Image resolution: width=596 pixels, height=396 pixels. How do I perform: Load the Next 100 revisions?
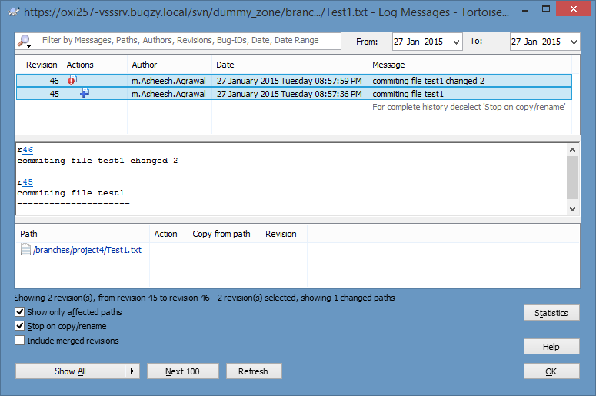coord(183,371)
